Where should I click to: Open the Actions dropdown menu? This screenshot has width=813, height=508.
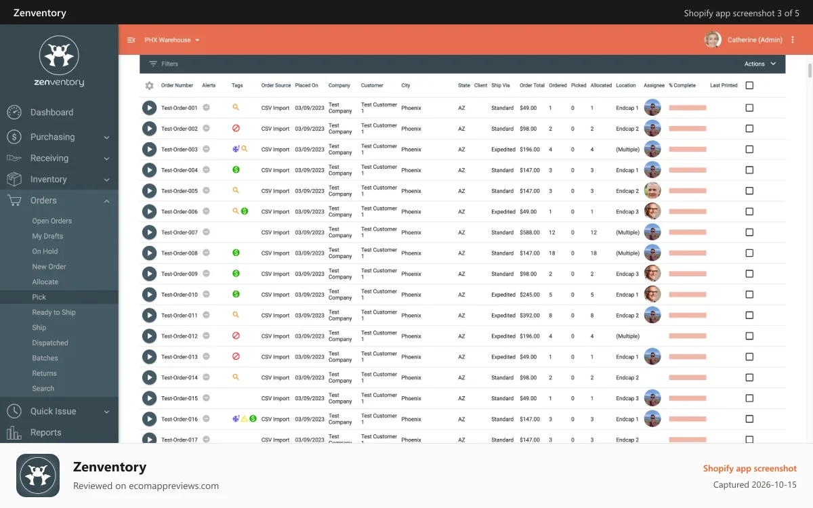760,64
